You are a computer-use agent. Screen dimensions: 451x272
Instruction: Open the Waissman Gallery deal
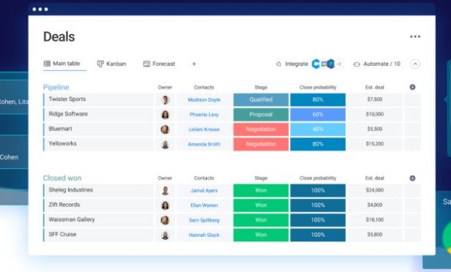pyautogui.click(x=72, y=220)
